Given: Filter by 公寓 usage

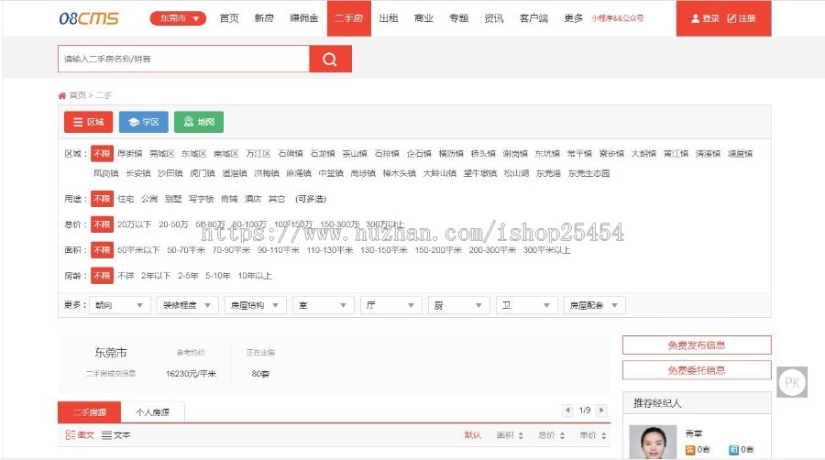Looking at the screenshot, I should (x=149, y=199).
